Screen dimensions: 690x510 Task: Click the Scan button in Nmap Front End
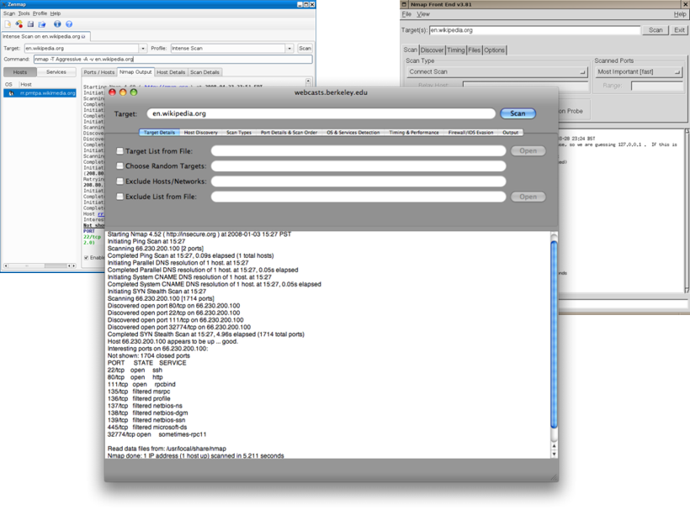(x=655, y=30)
